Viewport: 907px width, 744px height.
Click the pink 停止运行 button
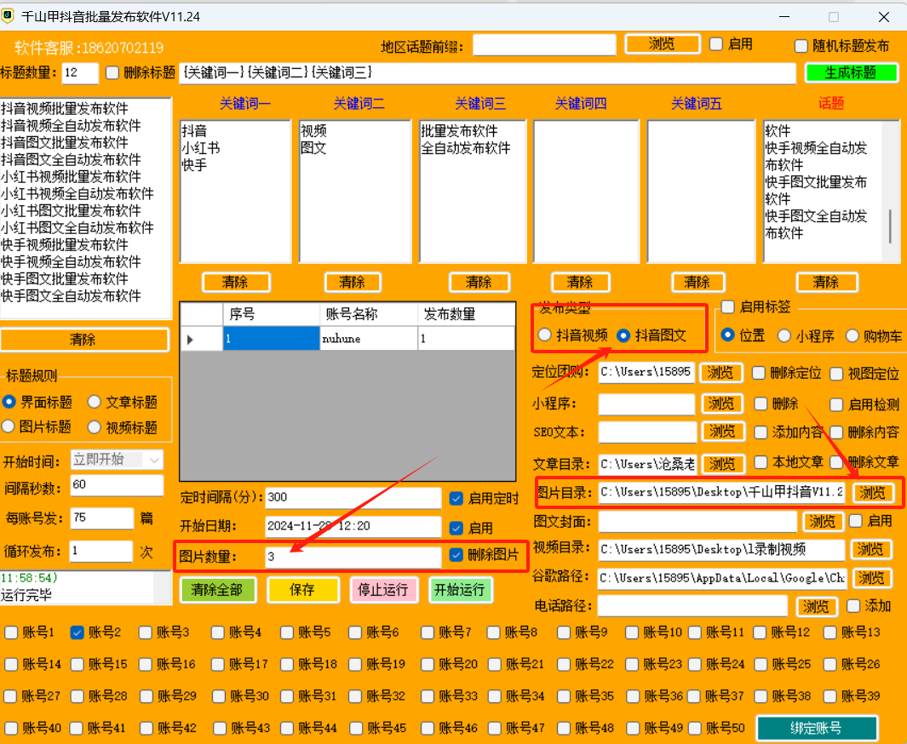click(383, 589)
